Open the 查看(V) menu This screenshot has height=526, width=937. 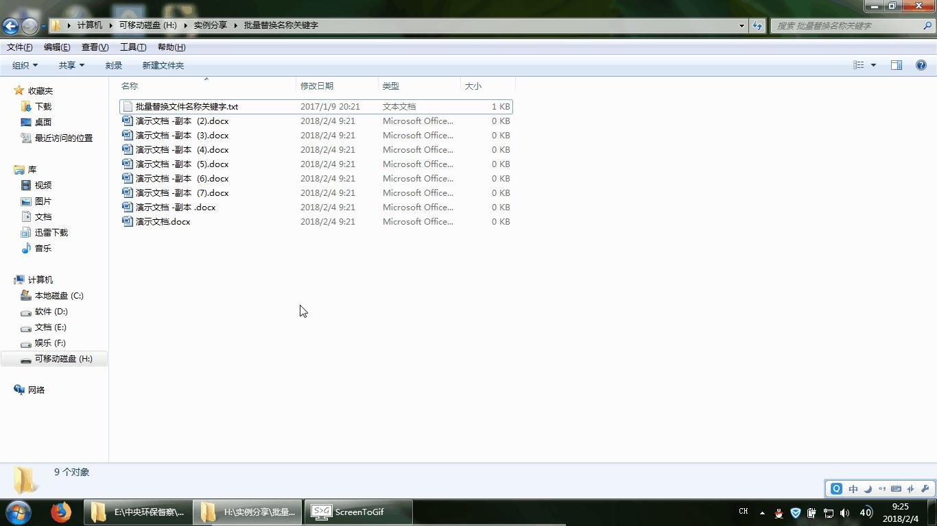(95, 47)
